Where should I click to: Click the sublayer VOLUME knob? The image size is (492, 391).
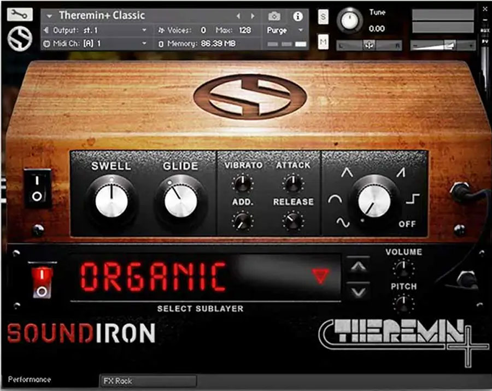pos(403,267)
